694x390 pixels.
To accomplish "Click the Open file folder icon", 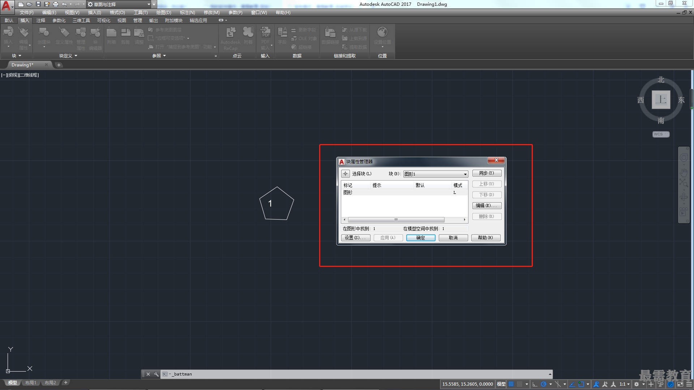I will 30,4.
